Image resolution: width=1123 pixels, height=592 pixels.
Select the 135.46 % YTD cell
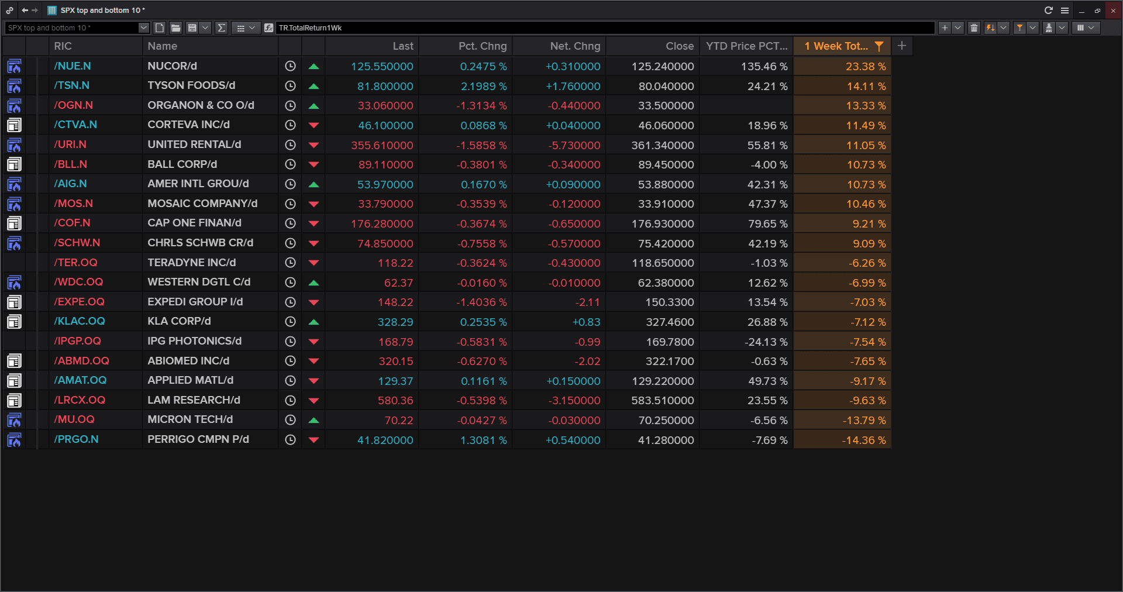(746, 66)
